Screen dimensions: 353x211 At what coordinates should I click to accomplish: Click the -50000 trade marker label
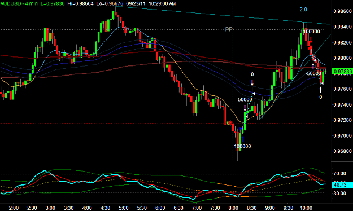pyautogui.click(x=313, y=73)
